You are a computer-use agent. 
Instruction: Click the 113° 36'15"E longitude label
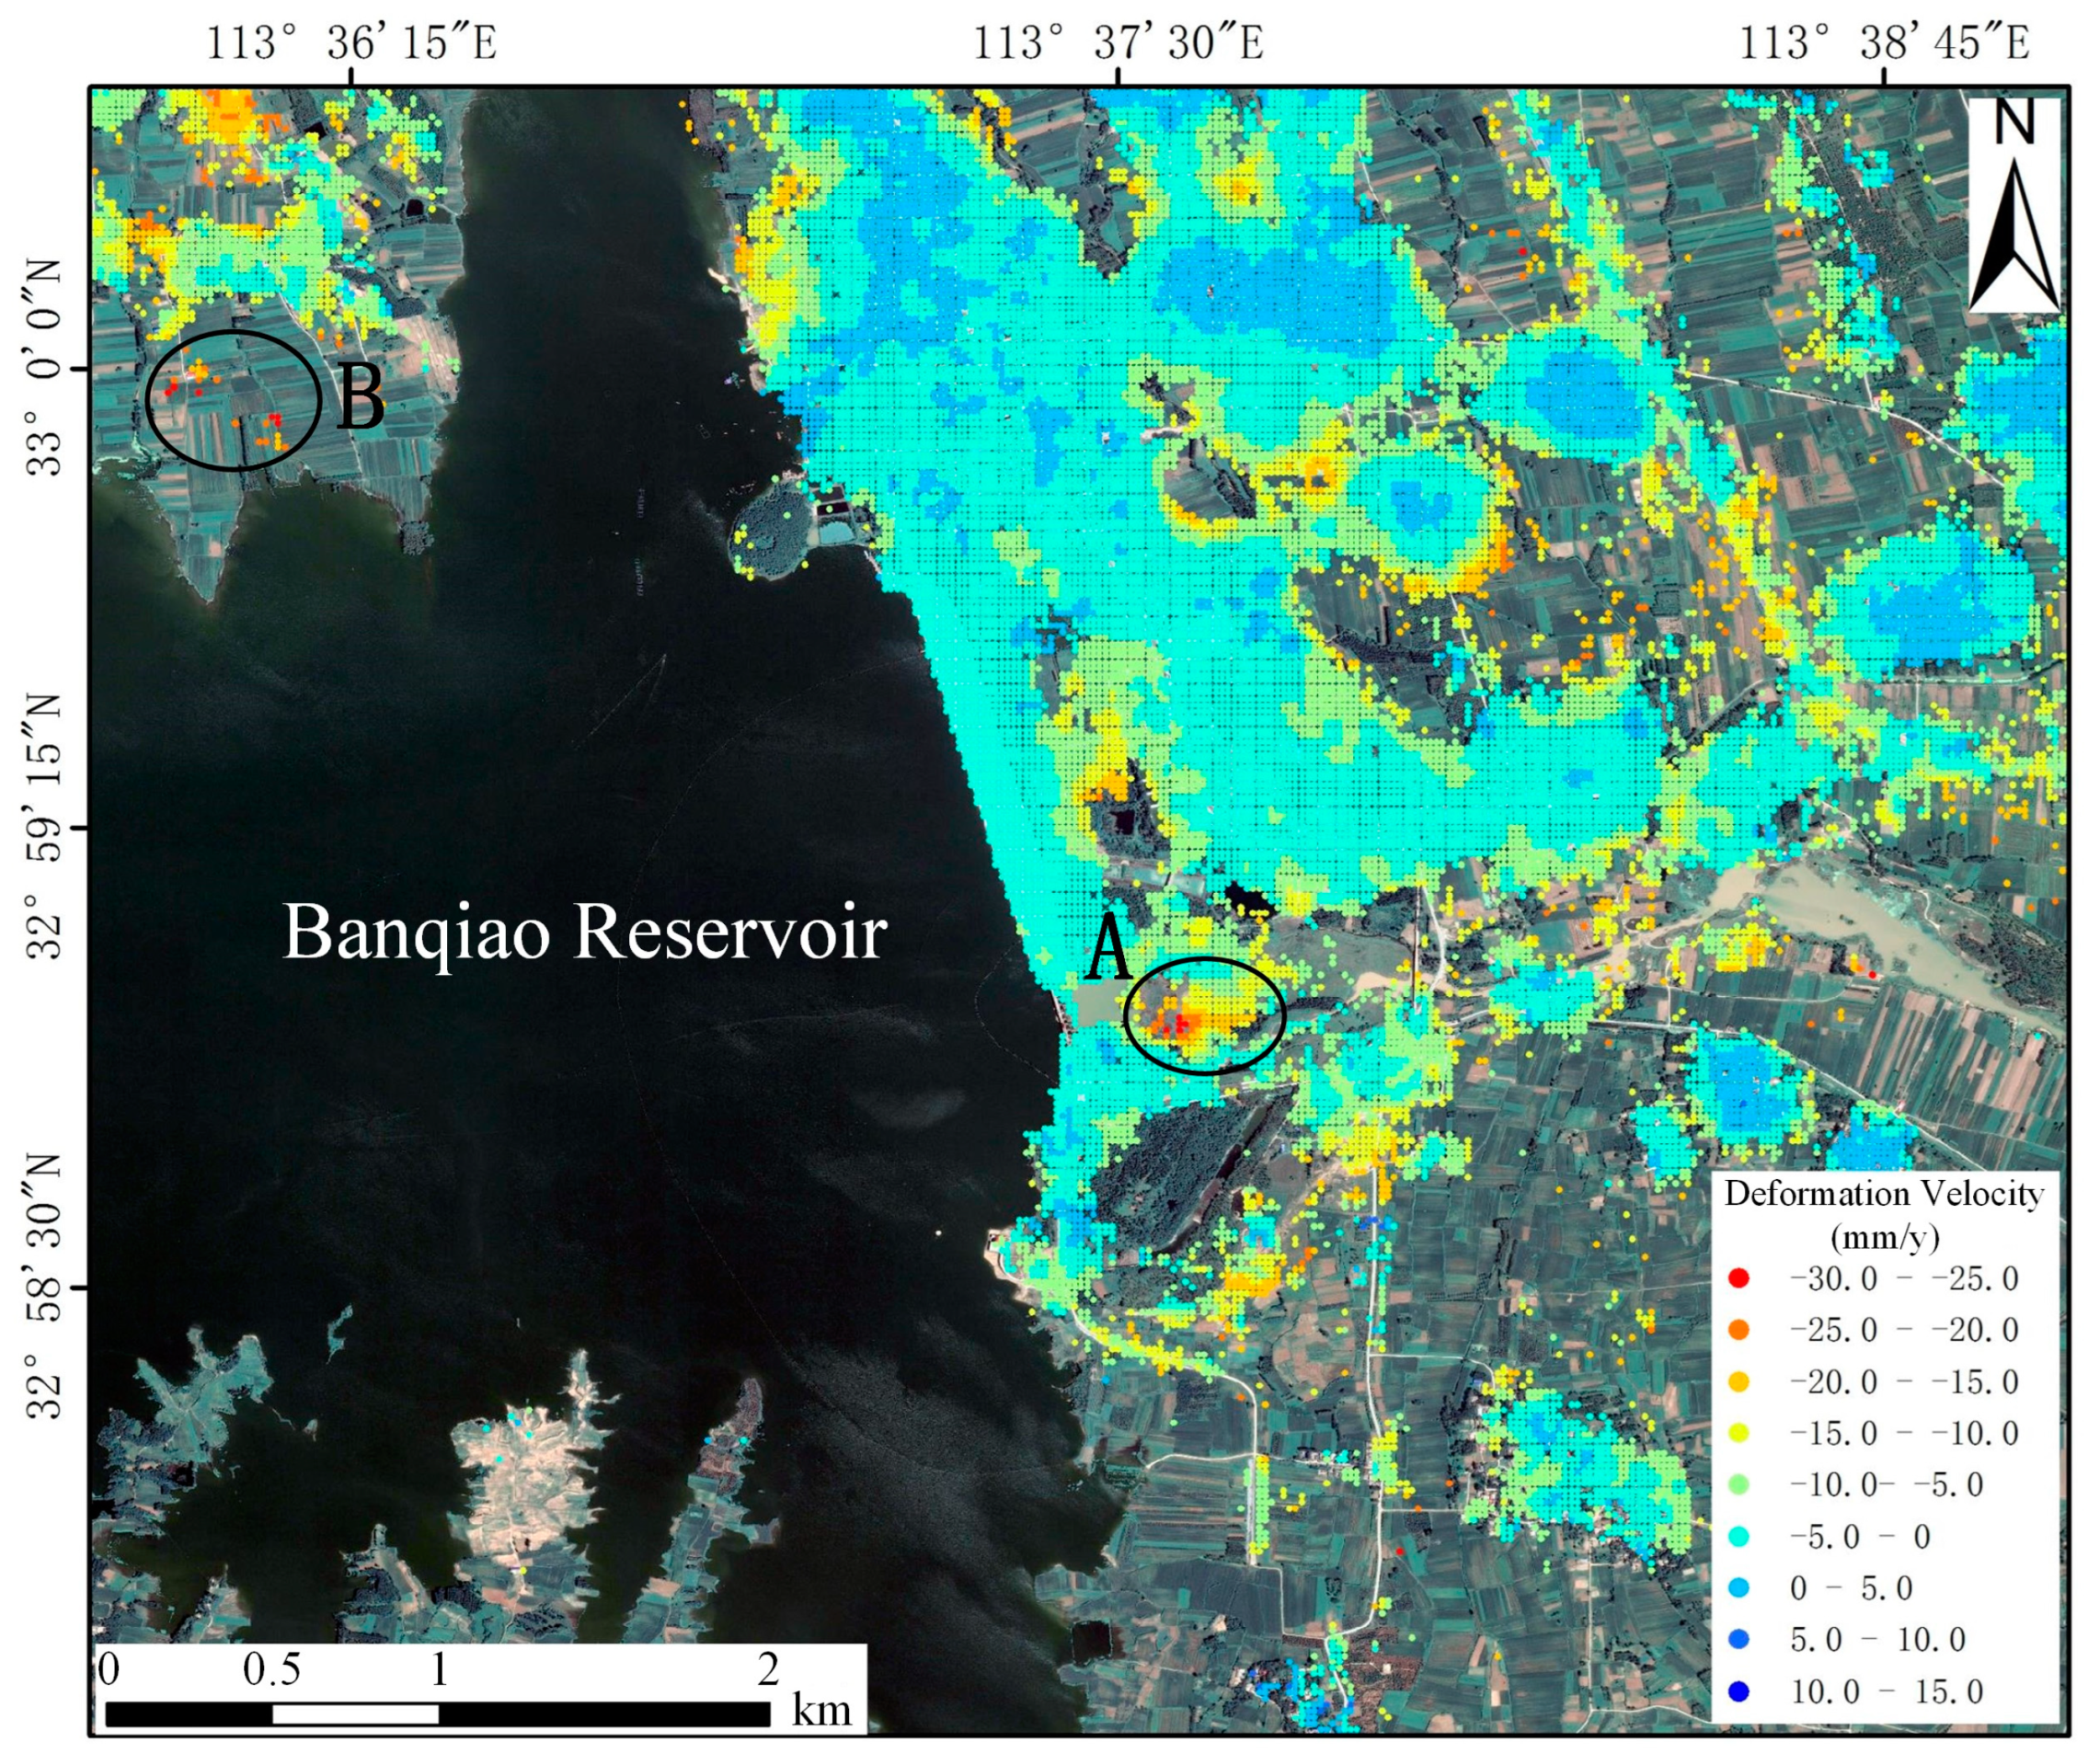(x=351, y=44)
